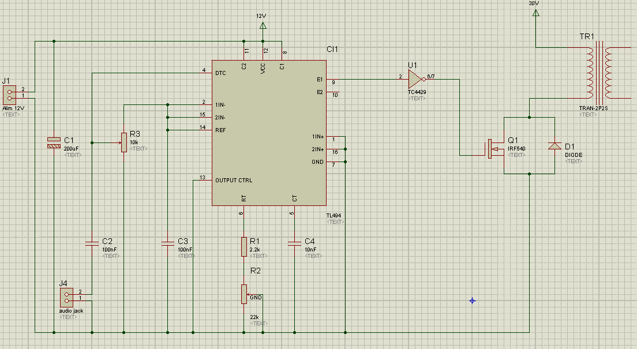Select the DTC pin label
This screenshot has width=637, height=349.
coord(220,73)
